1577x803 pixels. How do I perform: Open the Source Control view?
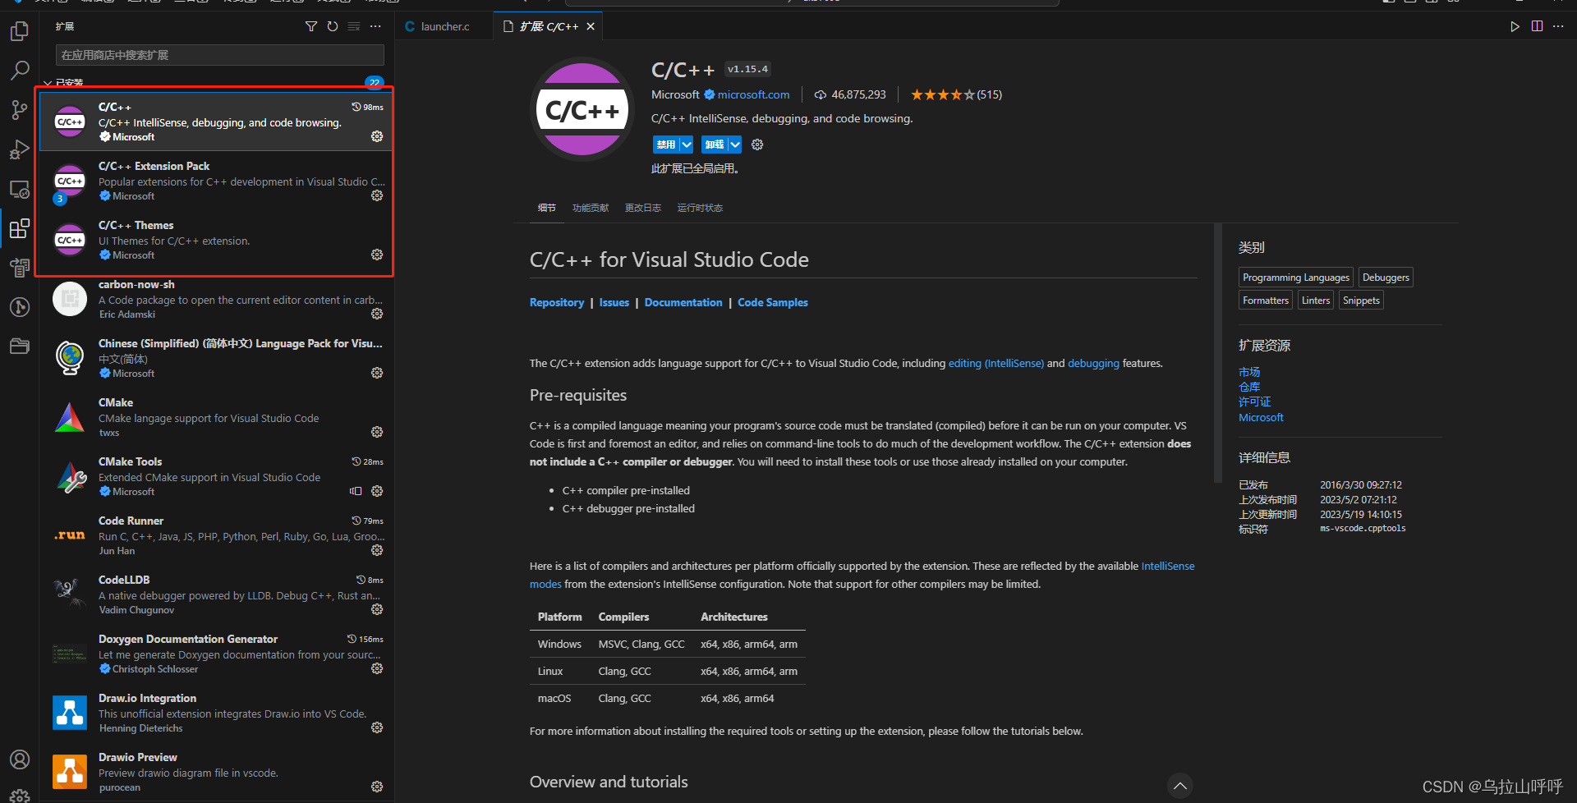[x=20, y=110]
